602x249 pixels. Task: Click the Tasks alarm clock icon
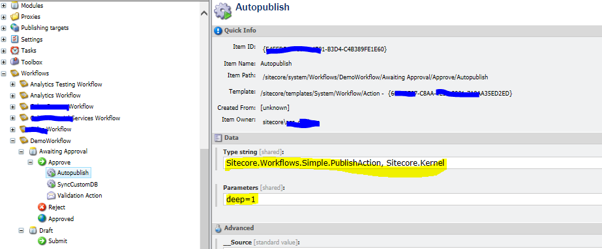pos(14,51)
